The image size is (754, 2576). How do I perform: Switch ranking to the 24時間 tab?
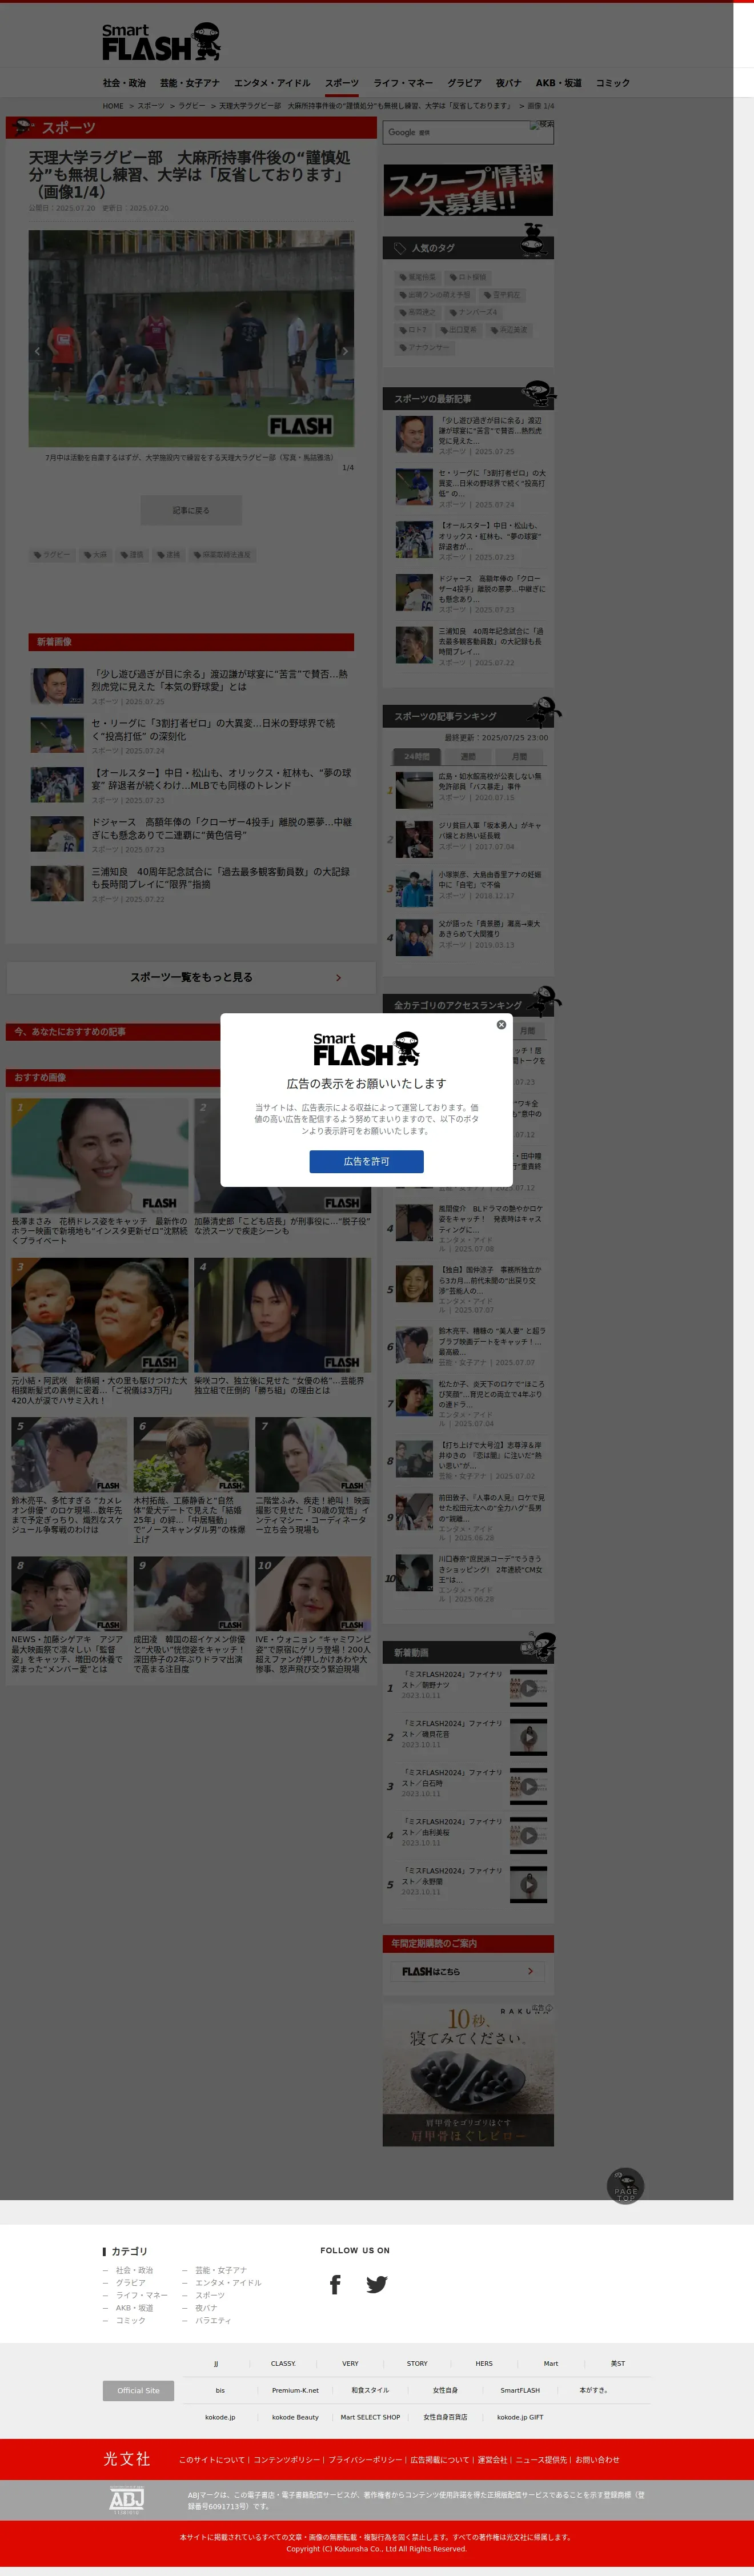pos(416,757)
